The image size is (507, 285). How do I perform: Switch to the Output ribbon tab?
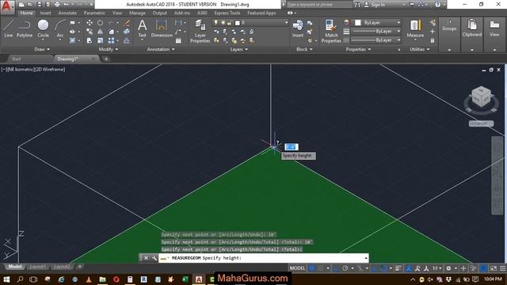pyautogui.click(x=160, y=13)
